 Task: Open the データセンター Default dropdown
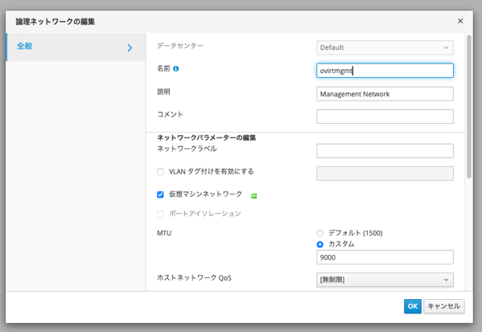(385, 47)
